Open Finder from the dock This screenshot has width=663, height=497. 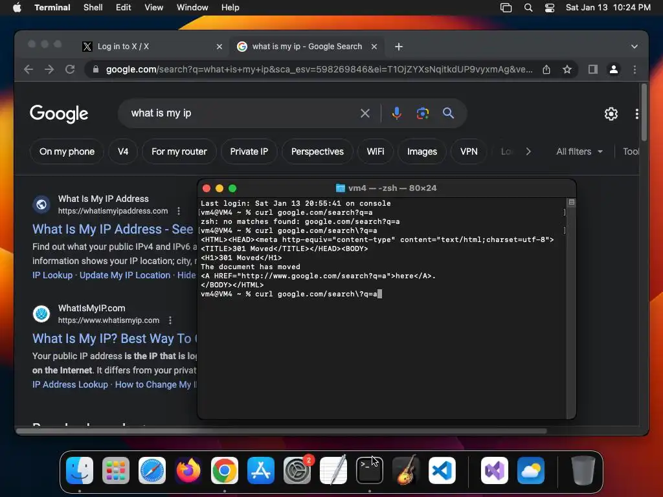(x=80, y=470)
